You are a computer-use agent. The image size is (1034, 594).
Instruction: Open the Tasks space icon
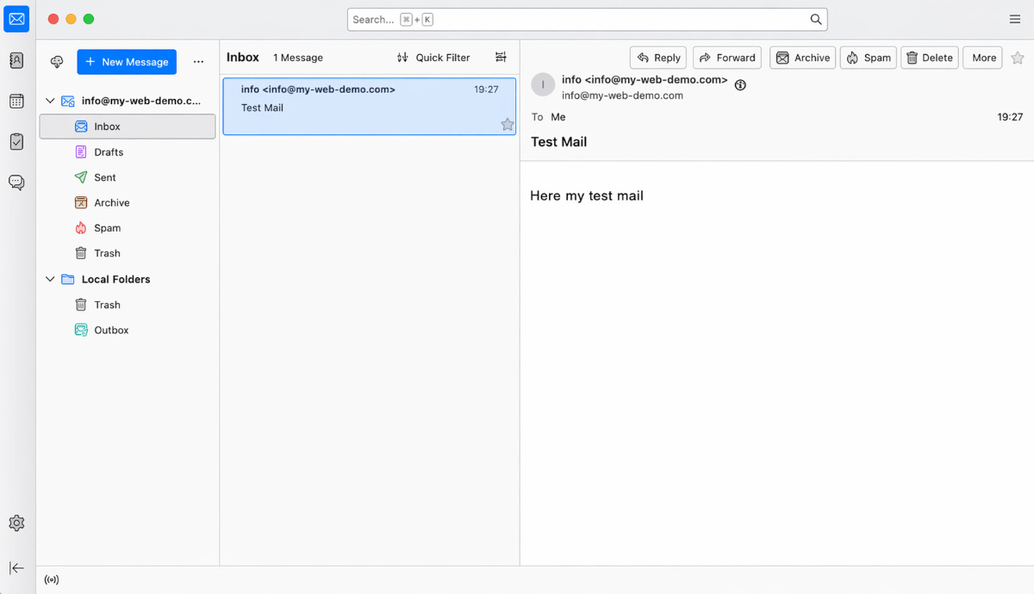tap(16, 142)
